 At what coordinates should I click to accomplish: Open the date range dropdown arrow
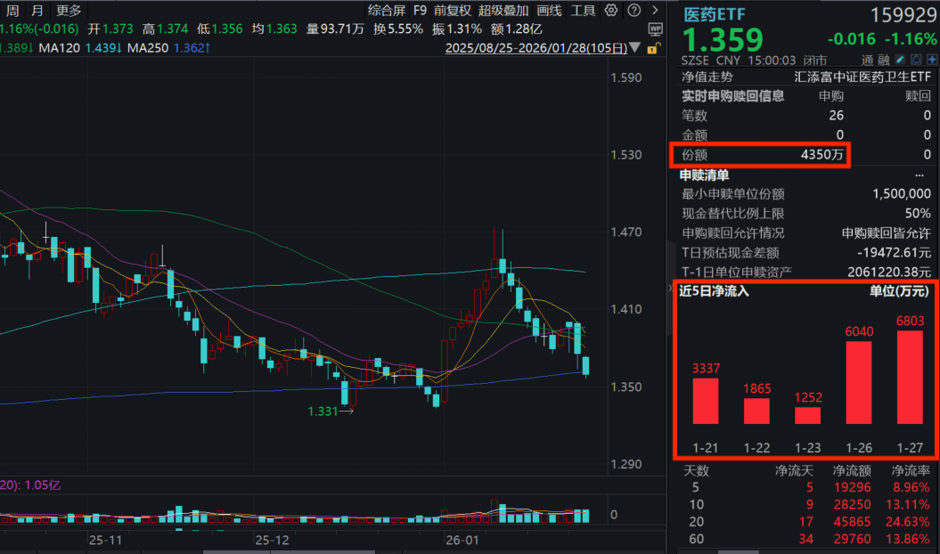pos(634,48)
